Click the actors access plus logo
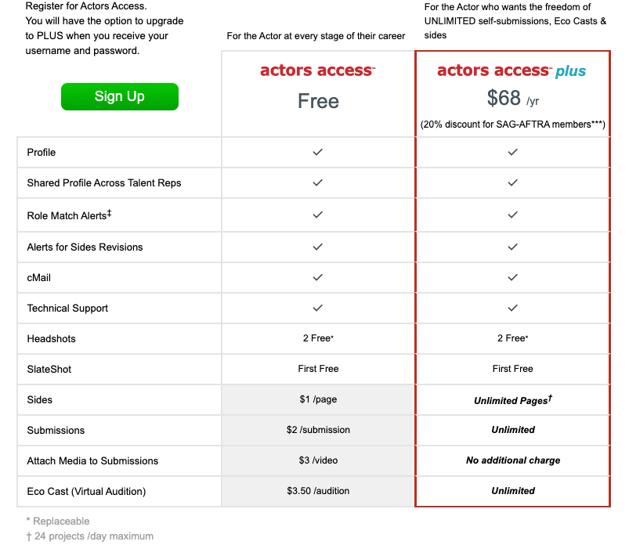 512,70
